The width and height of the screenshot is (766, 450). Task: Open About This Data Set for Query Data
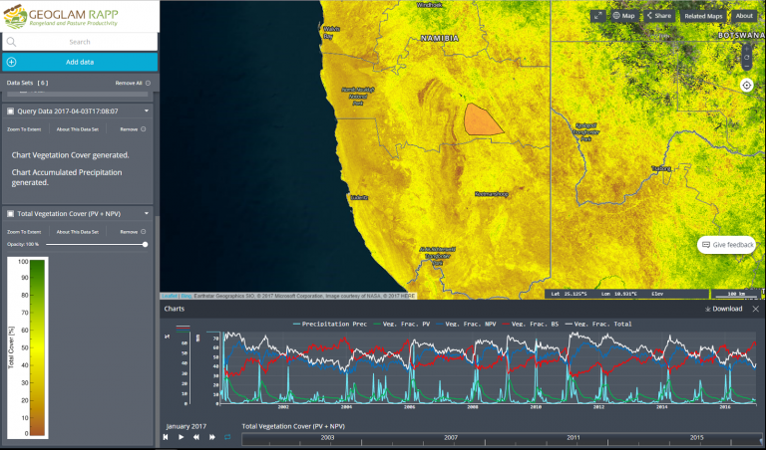click(77, 129)
